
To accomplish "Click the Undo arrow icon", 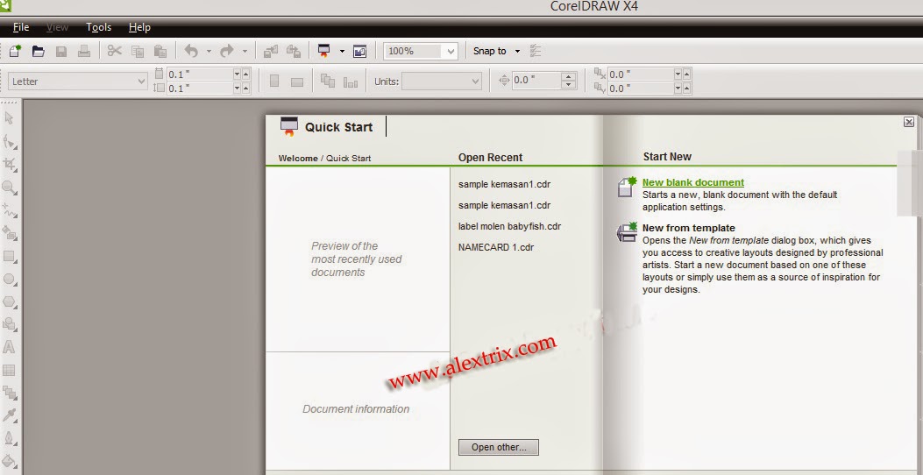I will 191,51.
